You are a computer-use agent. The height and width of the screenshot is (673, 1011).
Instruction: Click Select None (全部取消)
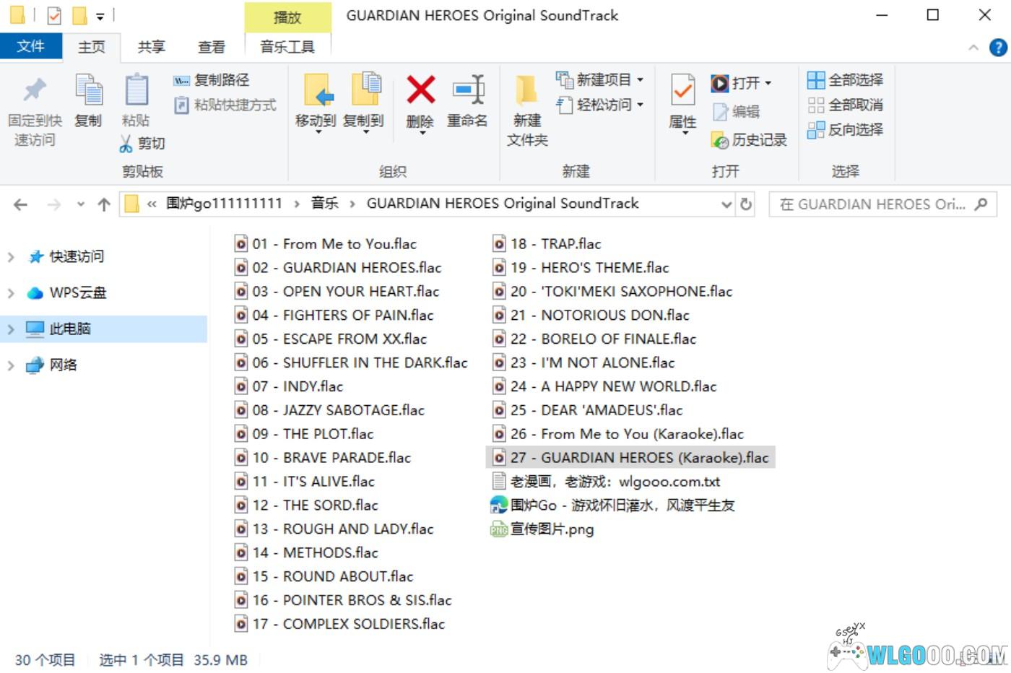pos(845,105)
